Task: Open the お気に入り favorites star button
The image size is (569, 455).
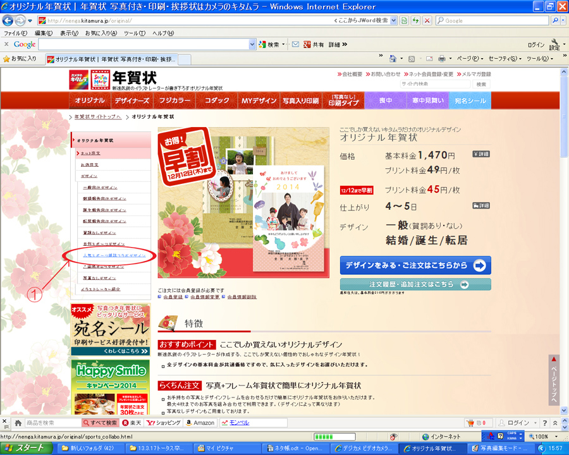Action: 20,59
